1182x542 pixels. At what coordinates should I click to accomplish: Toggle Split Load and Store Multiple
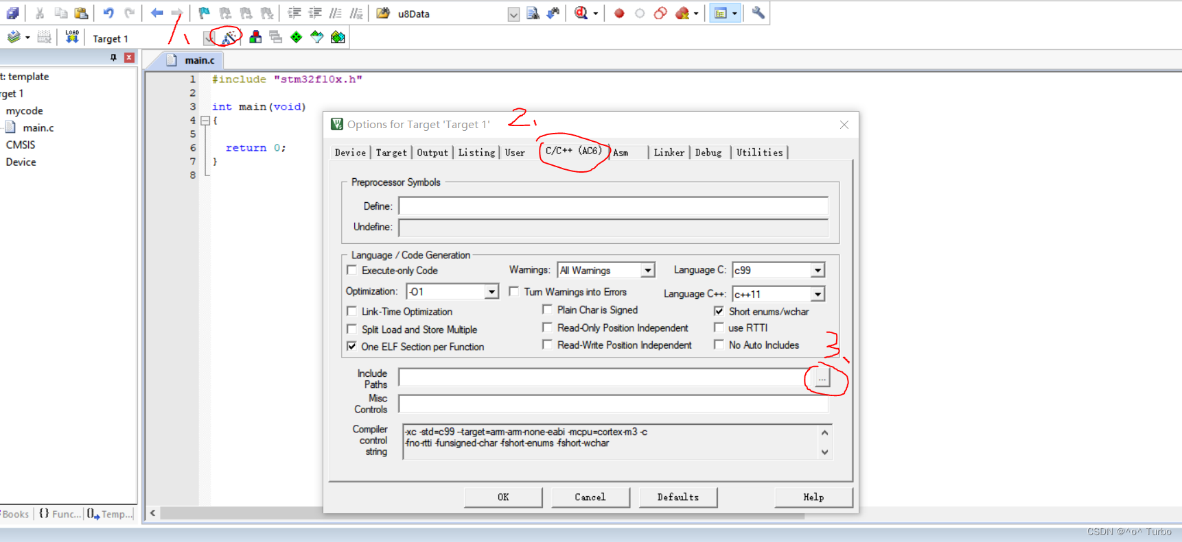[x=352, y=329]
